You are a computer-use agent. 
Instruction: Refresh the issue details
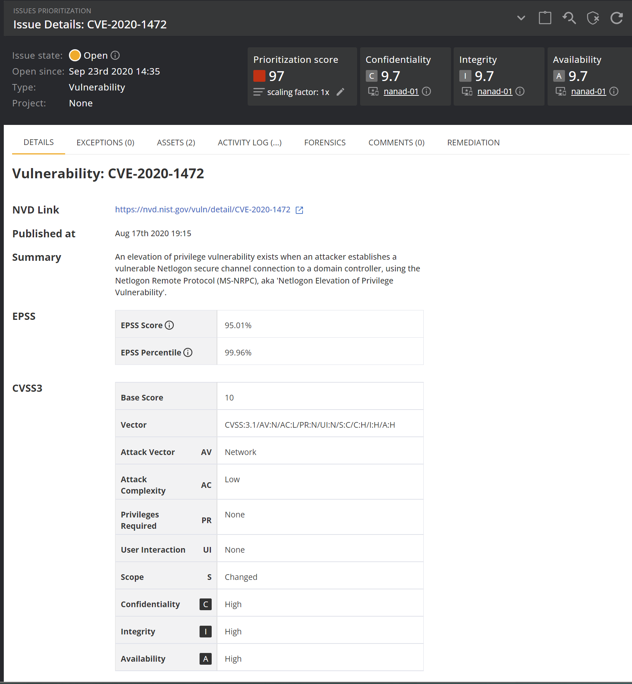tap(616, 18)
